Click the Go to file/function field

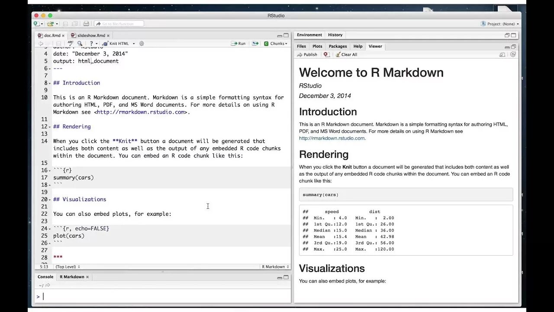(119, 24)
